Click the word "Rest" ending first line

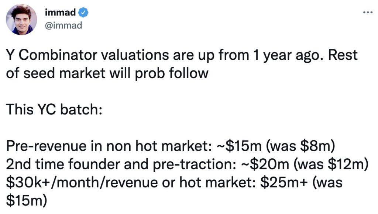tap(343, 55)
